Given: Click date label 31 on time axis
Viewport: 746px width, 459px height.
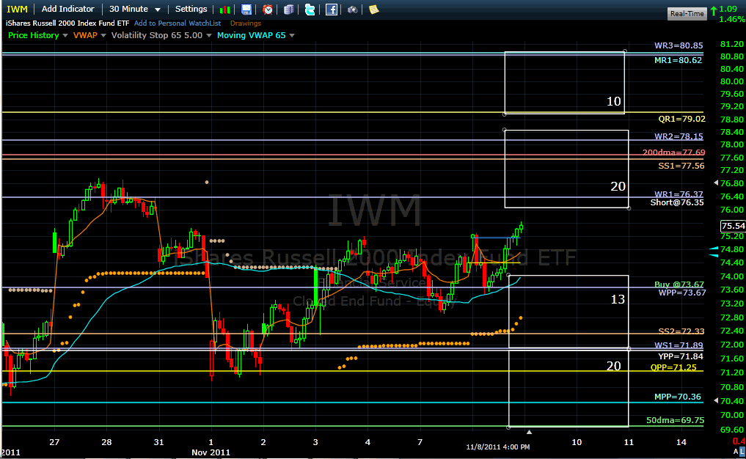Looking at the screenshot, I should coord(158,442).
